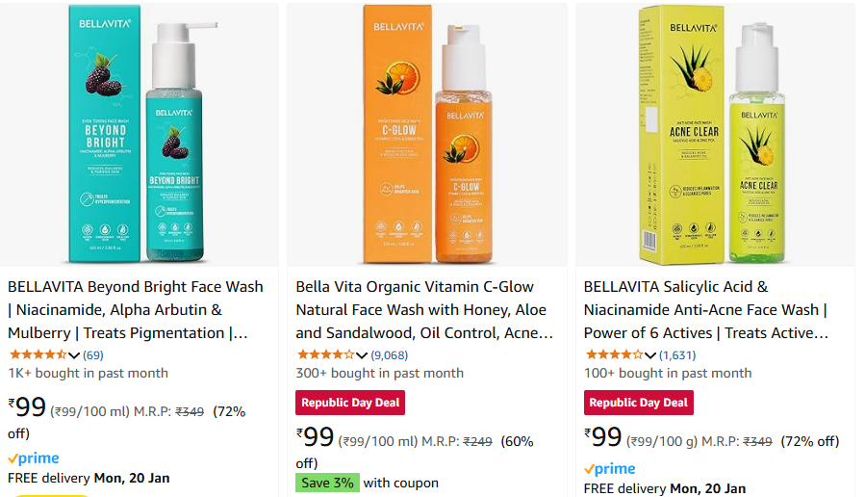This screenshot has height=497, width=865.
Task: Click star rating icons of C-Glow face wash
Action: [x=326, y=354]
